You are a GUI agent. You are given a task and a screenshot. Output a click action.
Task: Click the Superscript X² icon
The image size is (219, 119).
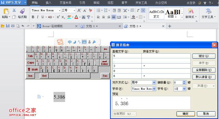58,17
